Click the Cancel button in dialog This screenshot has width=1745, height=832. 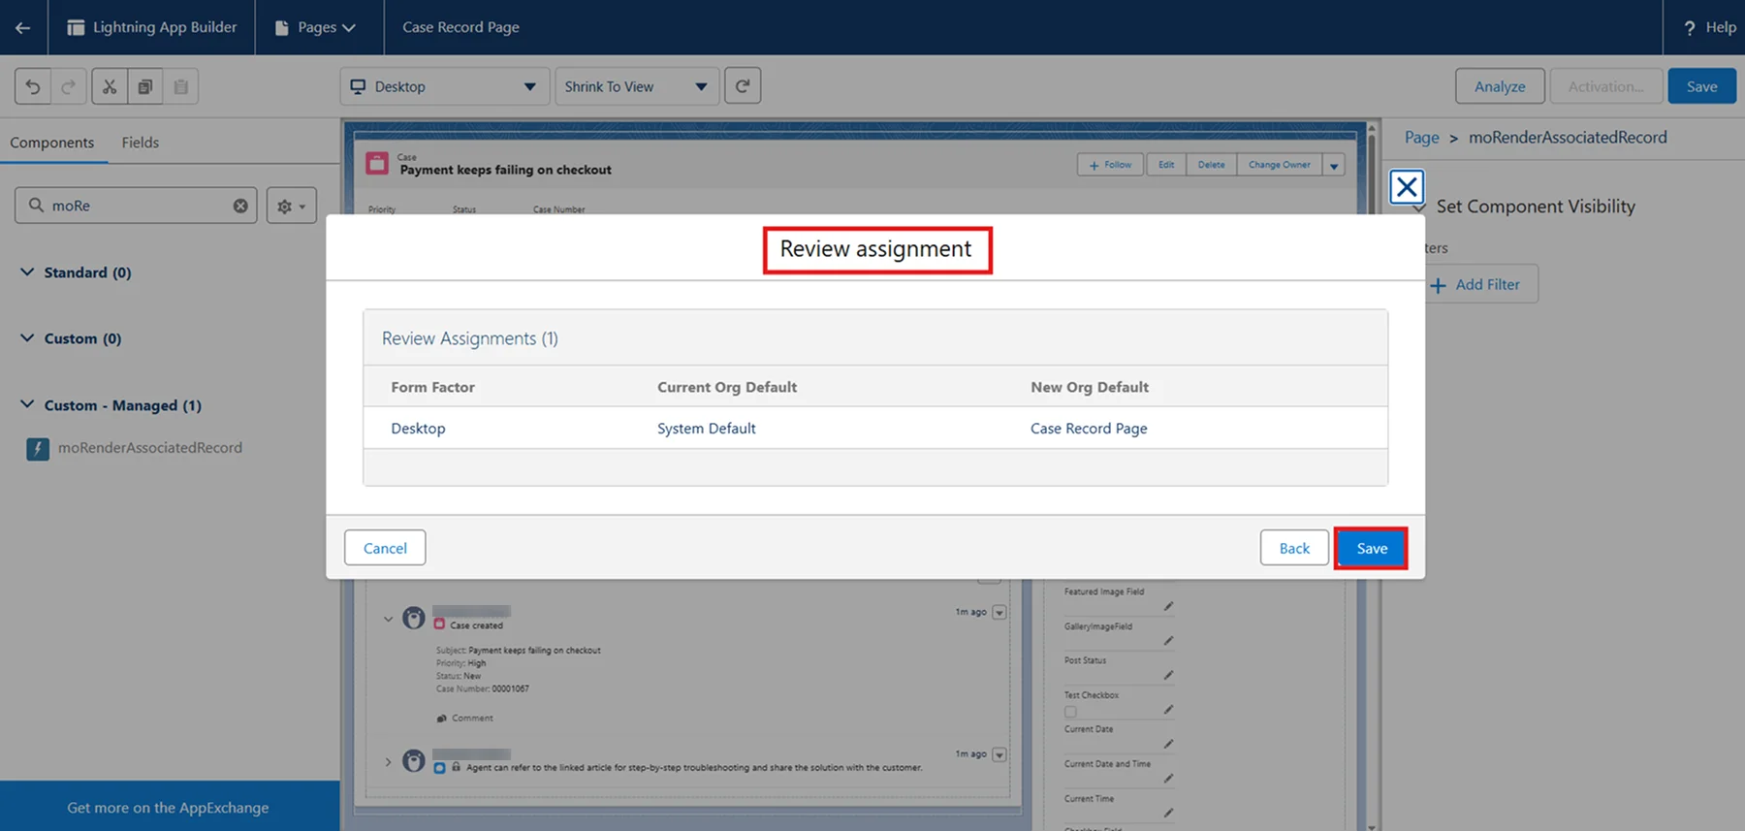coord(385,548)
